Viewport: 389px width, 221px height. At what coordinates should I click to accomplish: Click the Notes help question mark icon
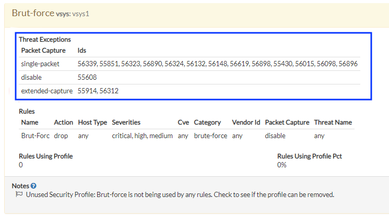(x=33, y=186)
